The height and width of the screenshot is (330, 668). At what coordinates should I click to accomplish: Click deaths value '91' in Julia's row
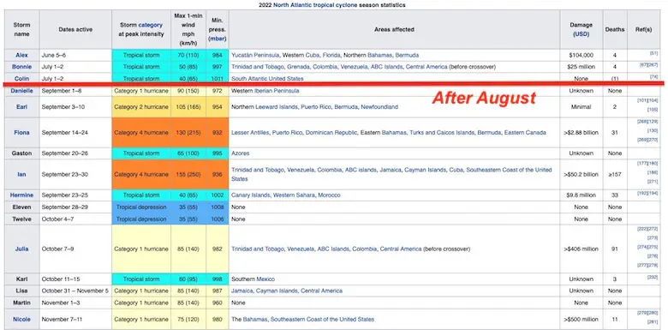point(615,249)
